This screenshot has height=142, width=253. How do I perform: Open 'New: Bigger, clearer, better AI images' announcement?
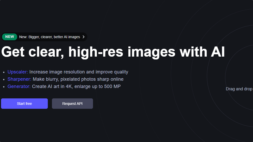click(44, 37)
